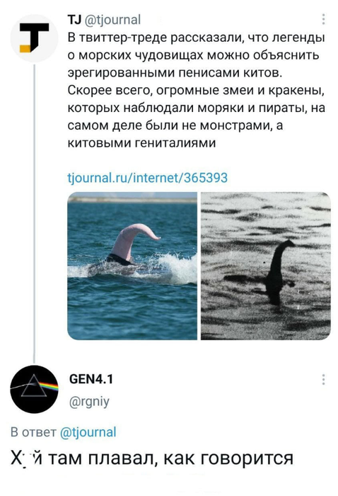Open three-dot menu on GEN4.1 reply
Image resolution: width=338 pixels, height=496 pixels.
tap(323, 379)
